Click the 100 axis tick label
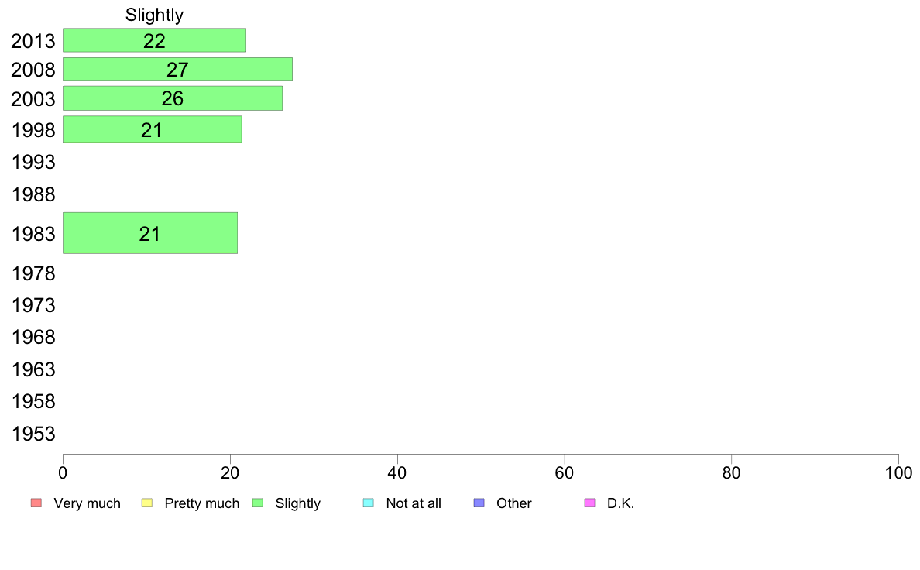The height and width of the screenshot is (570, 920). tap(898, 473)
